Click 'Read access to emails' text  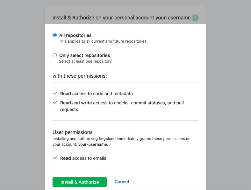[83, 158]
